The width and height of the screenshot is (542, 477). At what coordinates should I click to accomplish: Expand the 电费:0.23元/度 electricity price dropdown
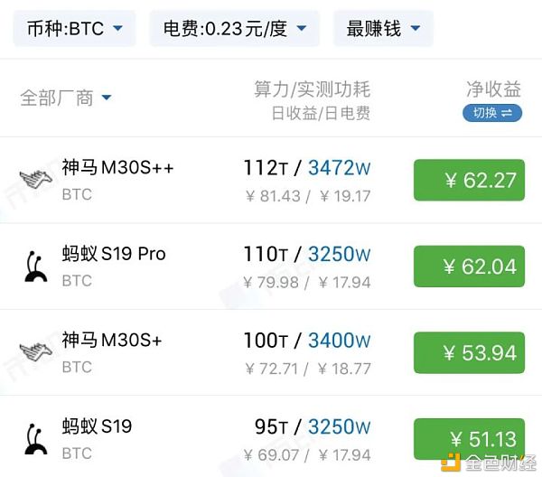(x=234, y=28)
